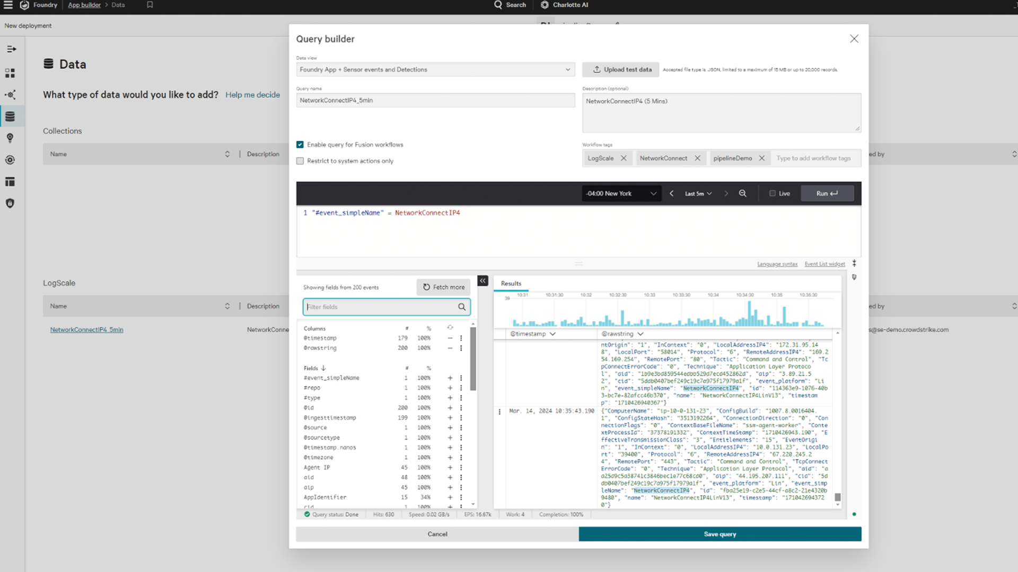The height and width of the screenshot is (572, 1018).
Task: Go to previous time interval arrow
Action: [671, 193]
